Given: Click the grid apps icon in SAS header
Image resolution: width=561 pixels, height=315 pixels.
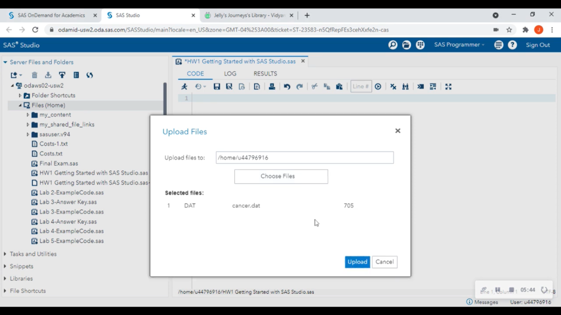Looking at the screenshot, I should click(x=420, y=45).
